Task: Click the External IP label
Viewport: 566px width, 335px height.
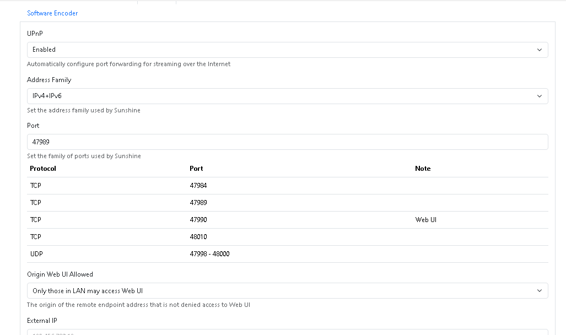Action: coord(42,321)
